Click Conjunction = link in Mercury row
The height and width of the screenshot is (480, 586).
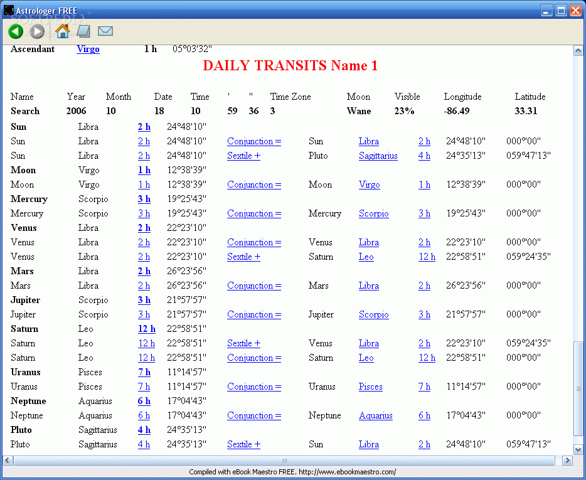coord(254,213)
